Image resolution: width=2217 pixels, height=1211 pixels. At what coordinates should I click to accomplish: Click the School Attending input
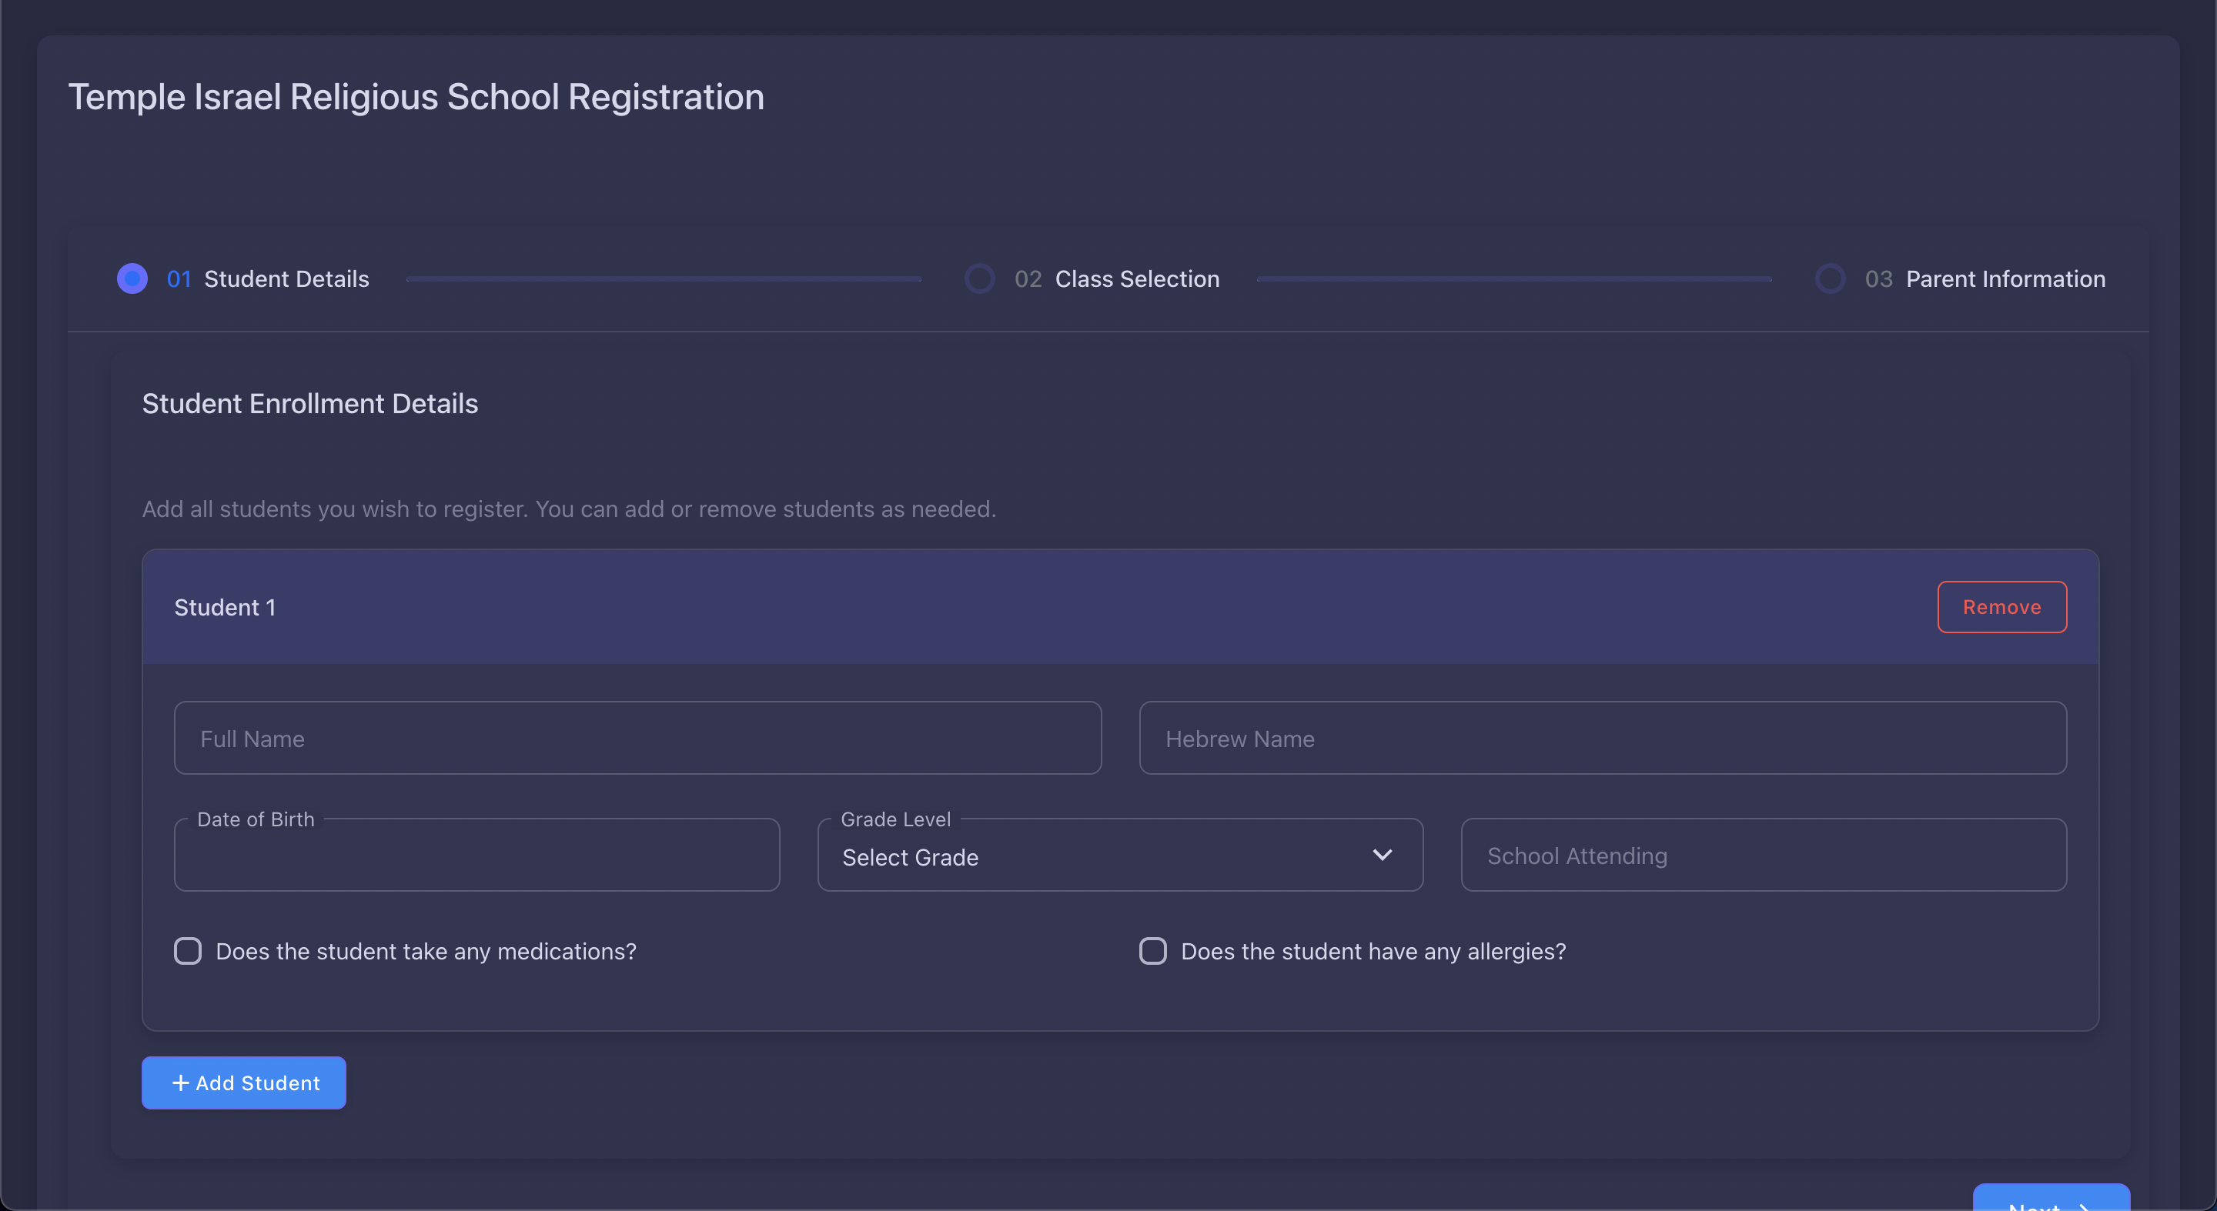pyautogui.click(x=1763, y=856)
